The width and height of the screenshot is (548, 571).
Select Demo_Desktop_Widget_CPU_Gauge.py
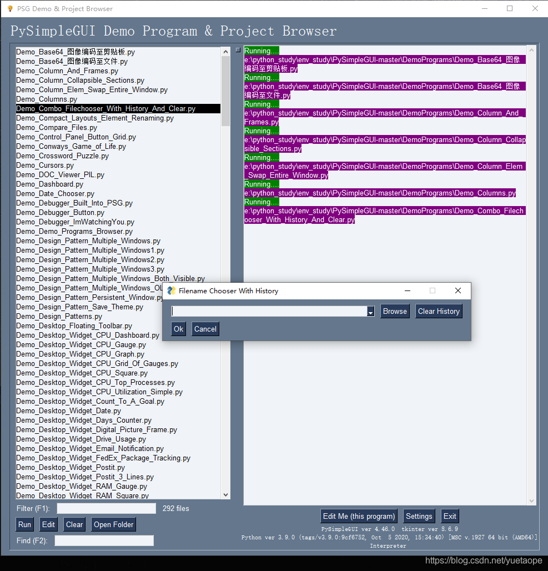point(118,345)
